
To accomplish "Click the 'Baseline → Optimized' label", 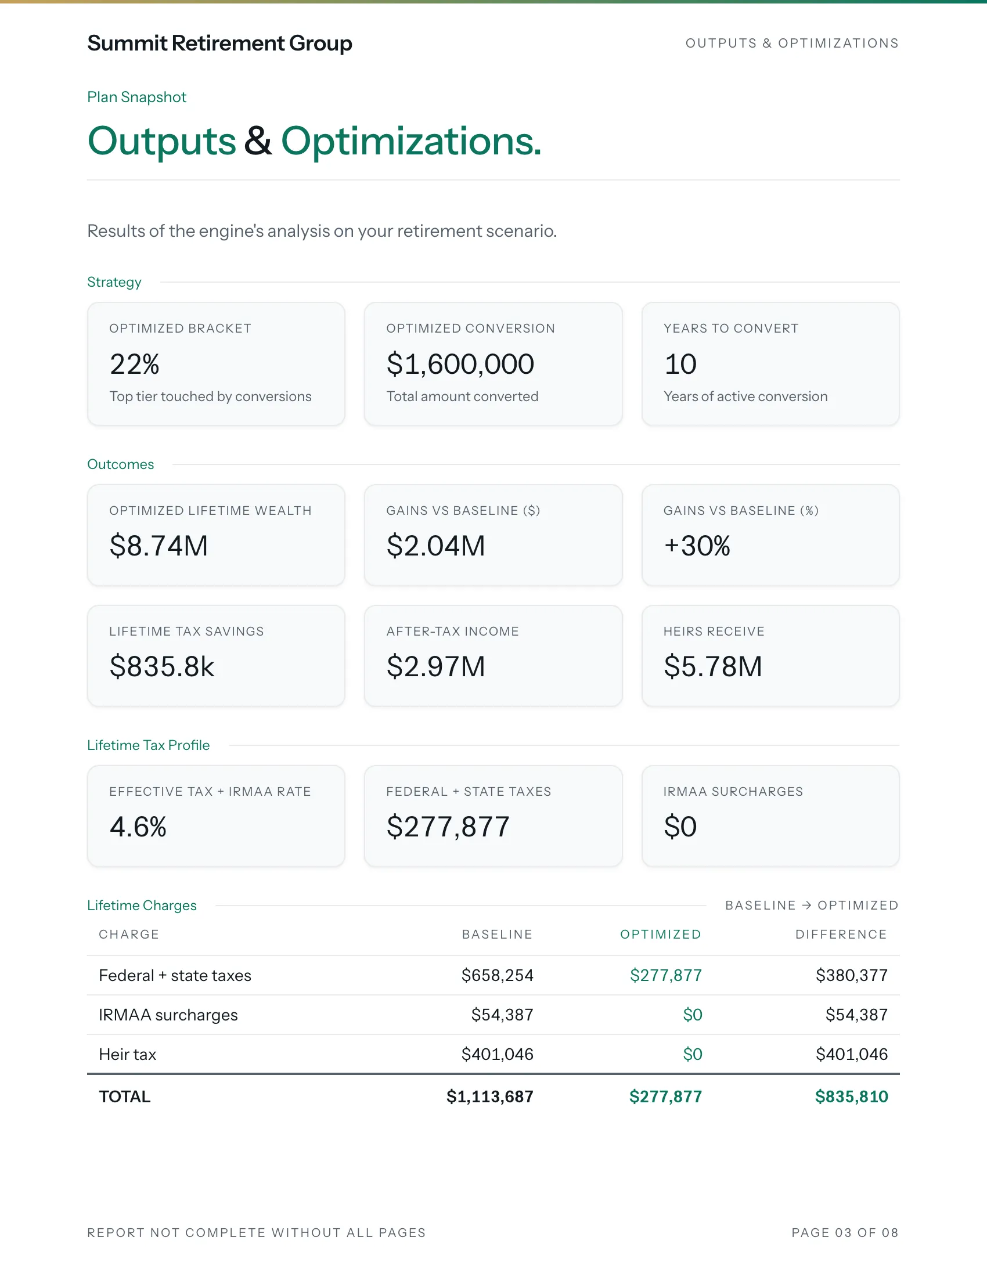I will pos(812,905).
